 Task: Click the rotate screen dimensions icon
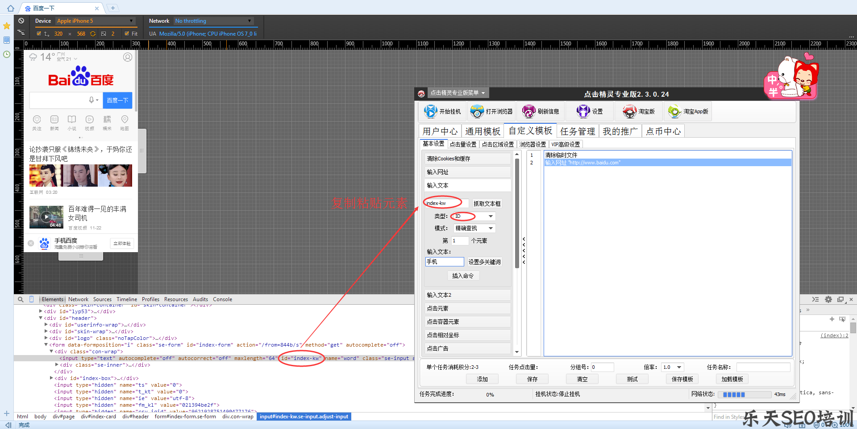pos(93,34)
